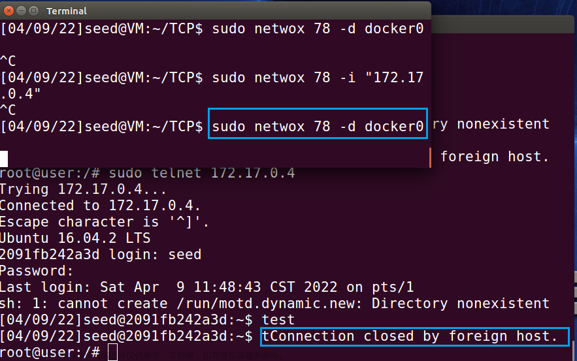
Task: Click the Last login Sat Apr 9 line
Action: [x=206, y=287]
